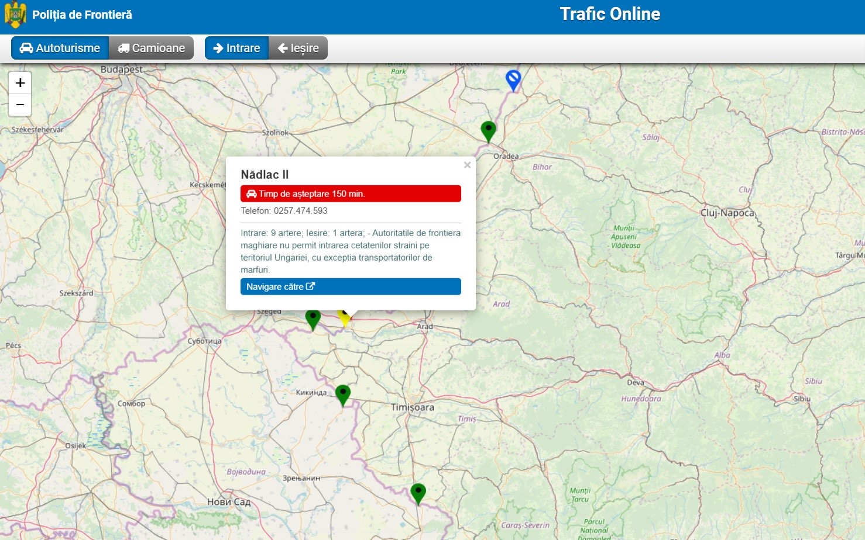This screenshot has height=540, width=865.
Task: Open the green marker at the bottom near Caraș-Severin
Action: coord(418,493)
